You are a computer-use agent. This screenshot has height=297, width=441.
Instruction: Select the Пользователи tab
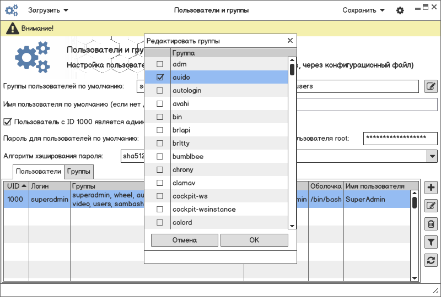pyautogui.click(x=39, y=172)
